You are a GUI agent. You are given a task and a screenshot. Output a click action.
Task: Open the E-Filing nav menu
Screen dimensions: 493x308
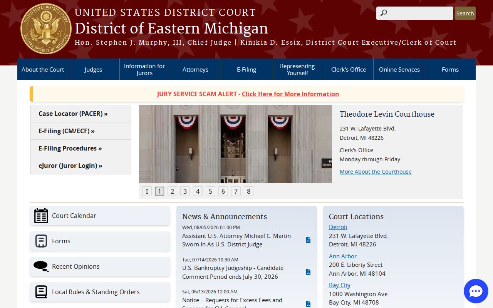pyautogui.click(x=246, y=69)
